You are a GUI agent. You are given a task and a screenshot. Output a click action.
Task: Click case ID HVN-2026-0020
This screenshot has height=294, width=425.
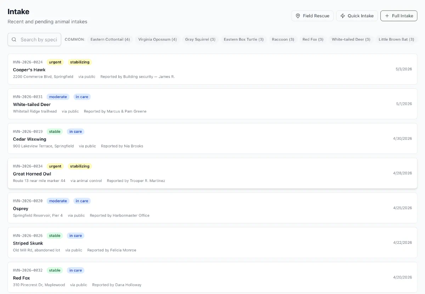click(x=28, y=201)
